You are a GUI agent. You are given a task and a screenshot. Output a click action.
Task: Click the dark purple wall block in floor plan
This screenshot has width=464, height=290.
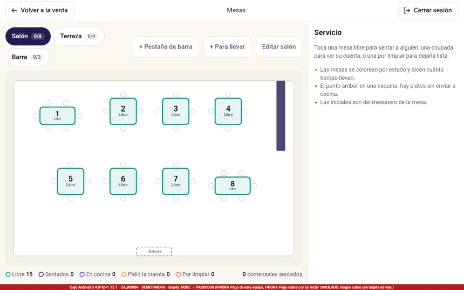(x=281, y=115)
